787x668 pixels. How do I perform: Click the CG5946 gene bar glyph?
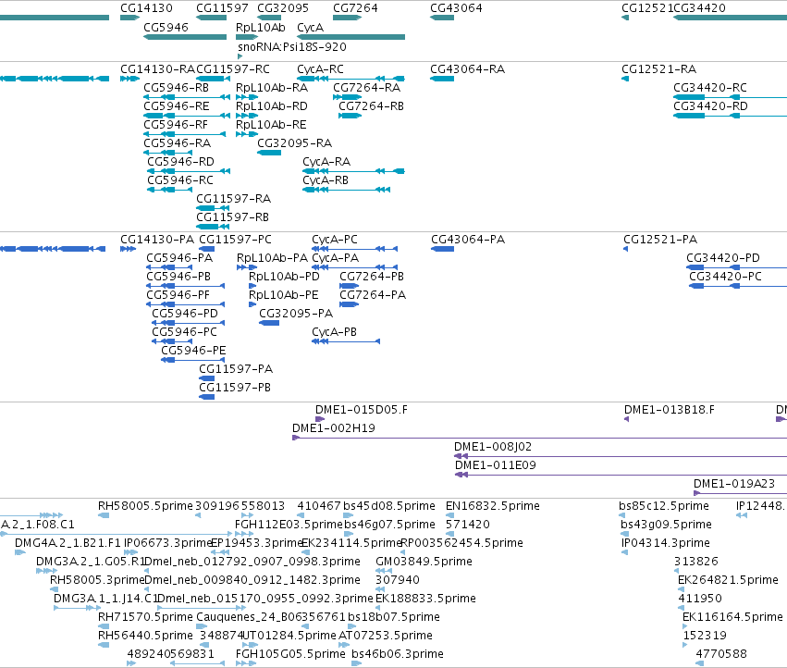[185, 37]
